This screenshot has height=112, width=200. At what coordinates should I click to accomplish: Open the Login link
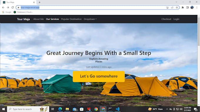[176, 19]
